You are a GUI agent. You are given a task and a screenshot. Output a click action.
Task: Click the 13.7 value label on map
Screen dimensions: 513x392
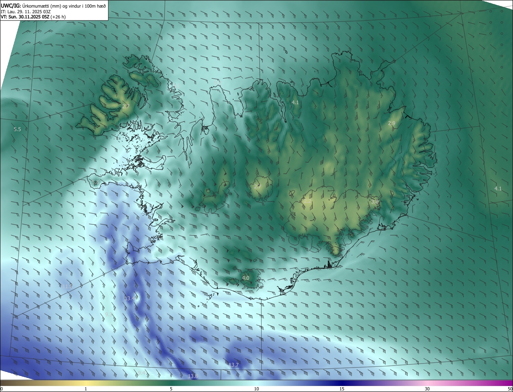click(x=234, y=365)
